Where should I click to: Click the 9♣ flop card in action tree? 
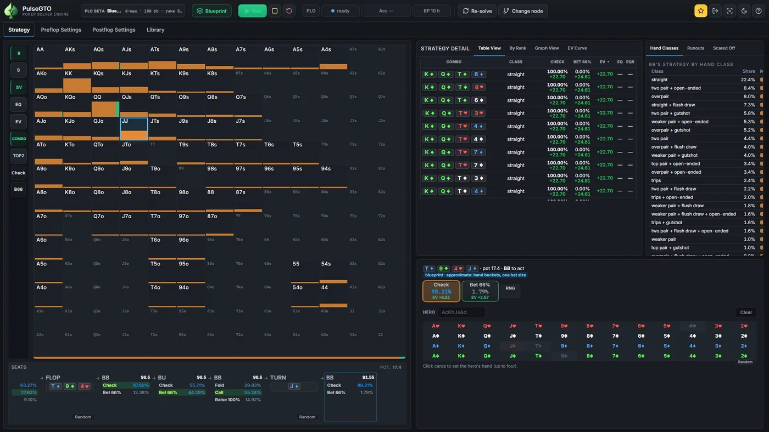click(70, 386)
